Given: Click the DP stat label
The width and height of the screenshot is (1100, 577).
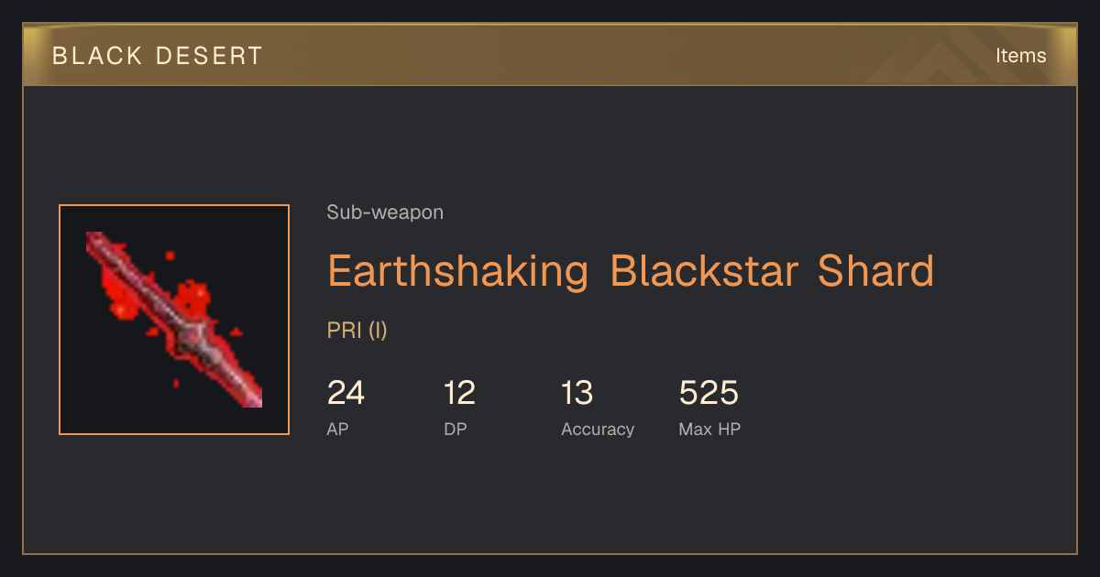Looking at the screenshot, I should pyautogui.click(x=456, y=429).
